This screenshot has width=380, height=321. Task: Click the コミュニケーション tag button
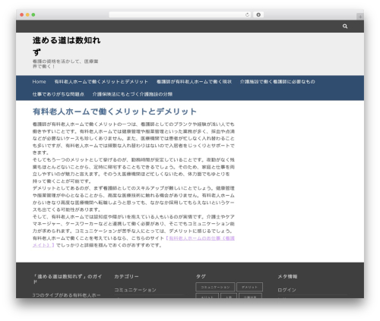coord(215,287)
